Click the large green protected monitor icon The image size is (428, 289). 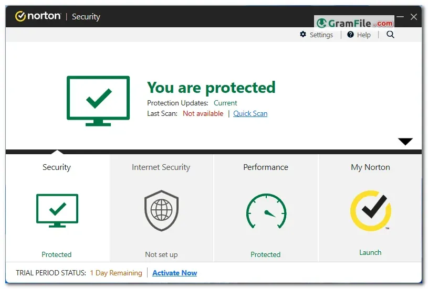98,101
